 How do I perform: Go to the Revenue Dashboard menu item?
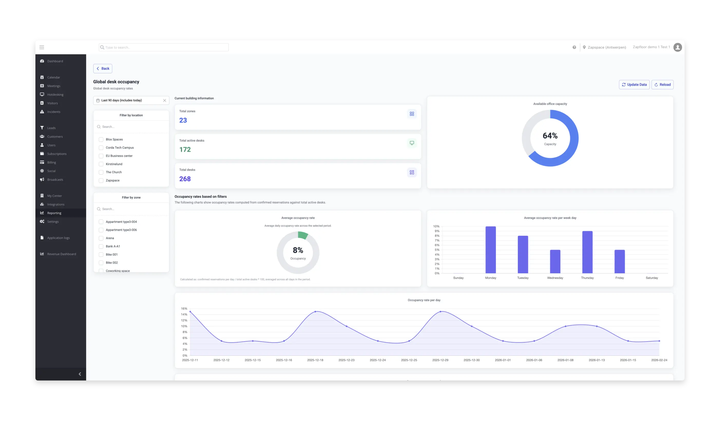61,254
